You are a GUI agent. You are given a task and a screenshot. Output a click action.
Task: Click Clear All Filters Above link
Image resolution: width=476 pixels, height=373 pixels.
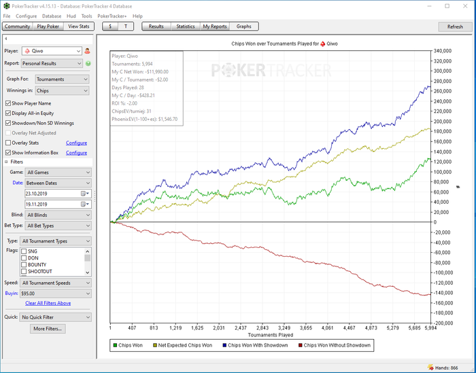[x=48, y=303]
